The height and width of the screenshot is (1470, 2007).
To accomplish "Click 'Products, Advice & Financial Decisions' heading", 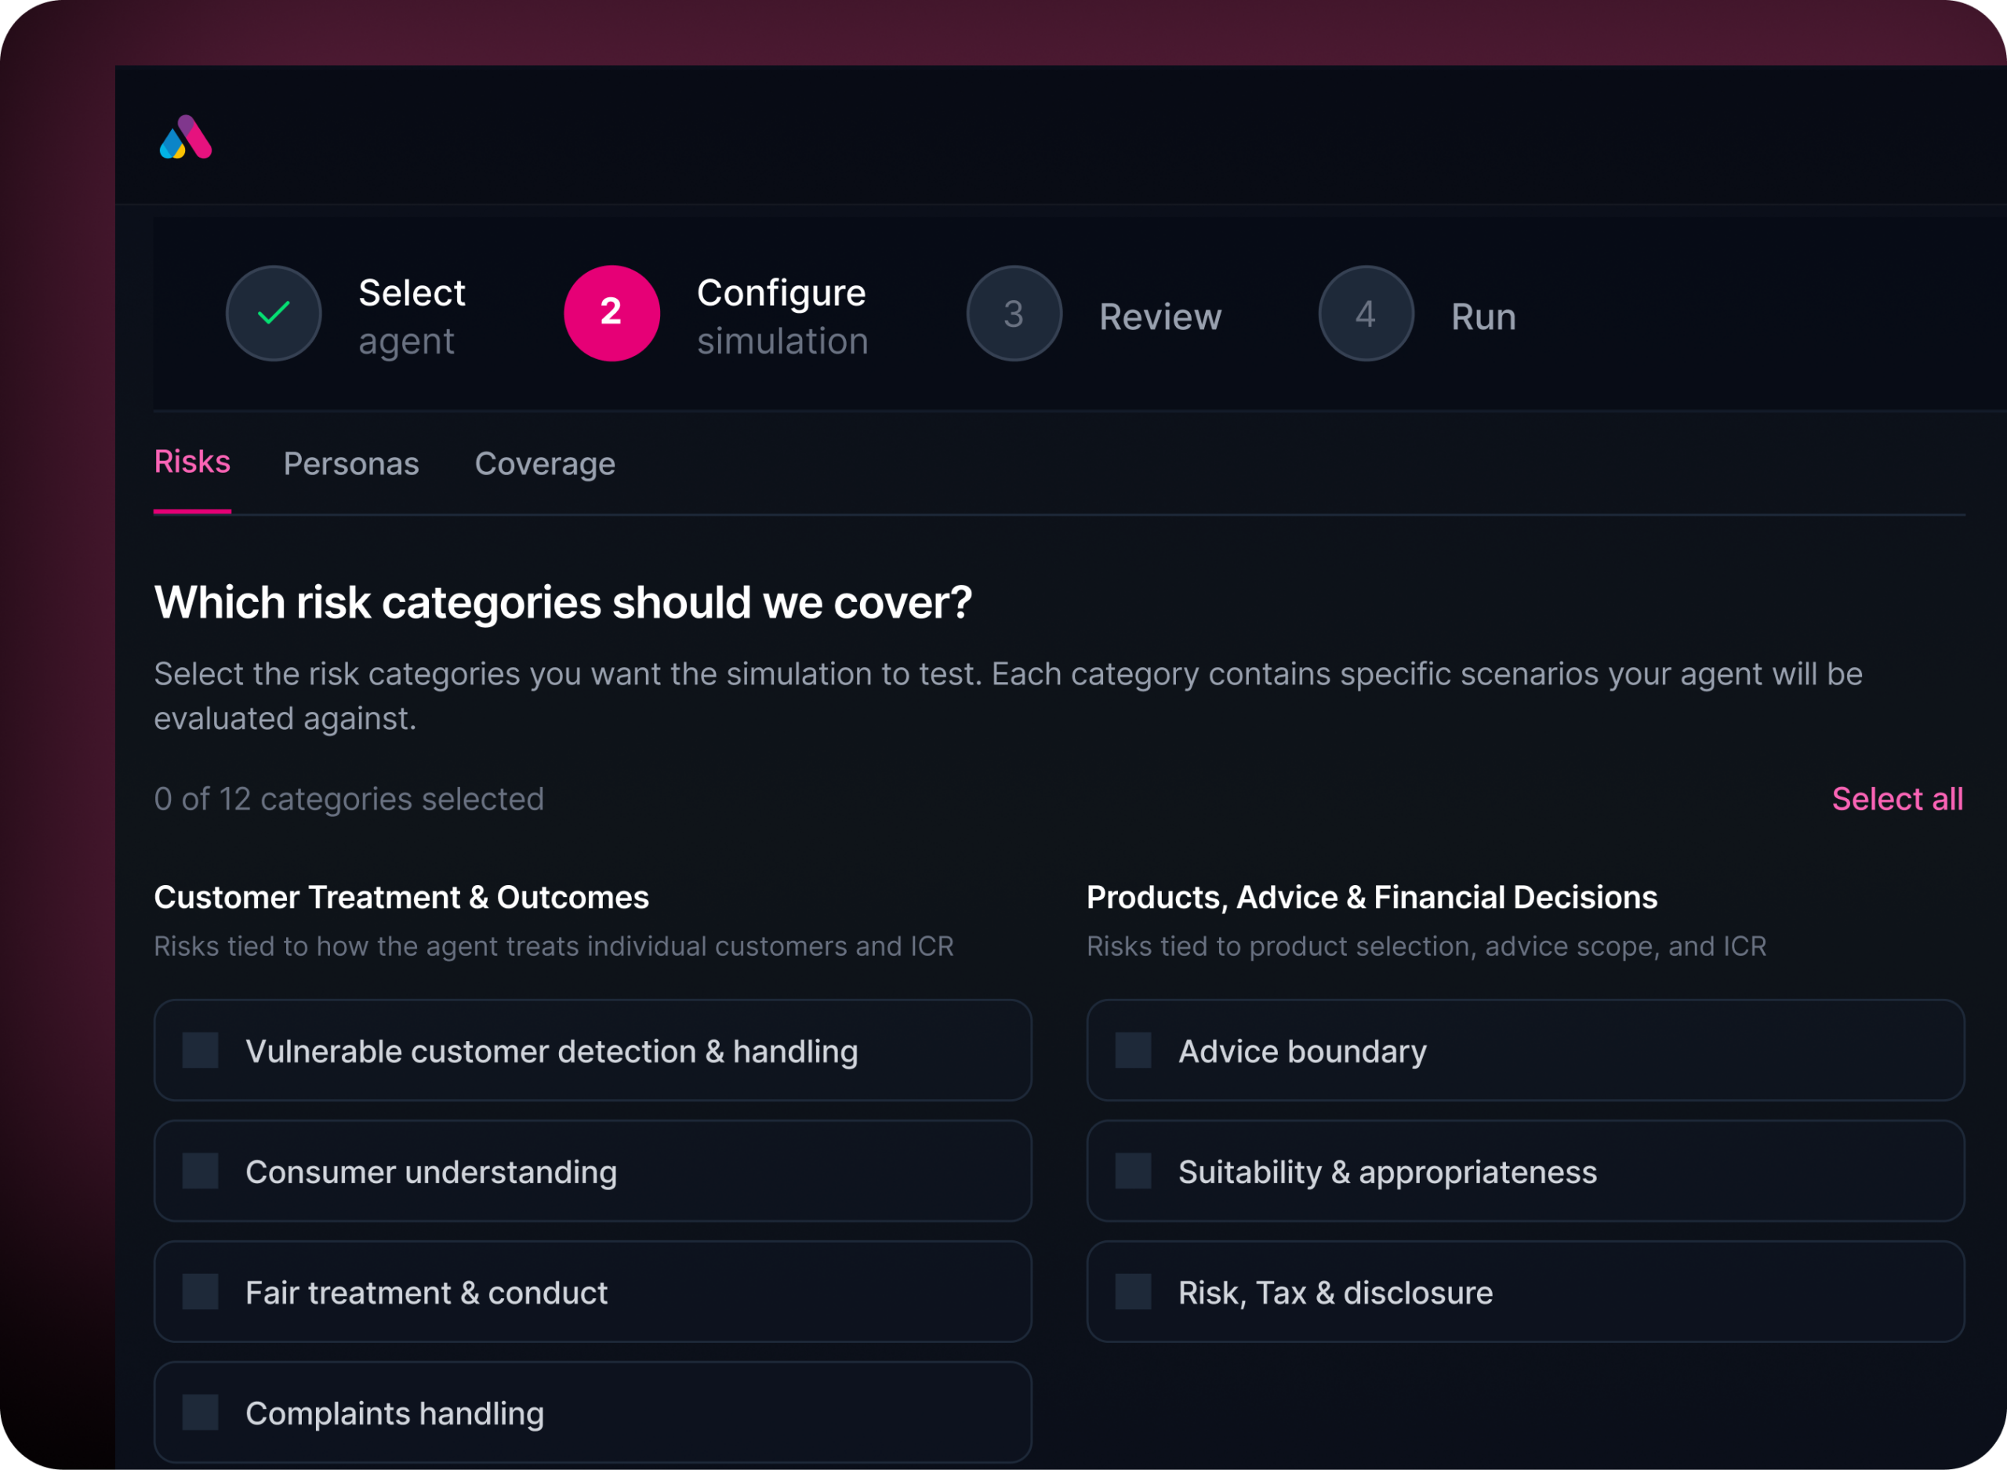I will (1372, 897).
